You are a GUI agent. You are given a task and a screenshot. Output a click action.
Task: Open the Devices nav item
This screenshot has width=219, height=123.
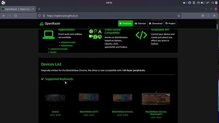(140, 24)
